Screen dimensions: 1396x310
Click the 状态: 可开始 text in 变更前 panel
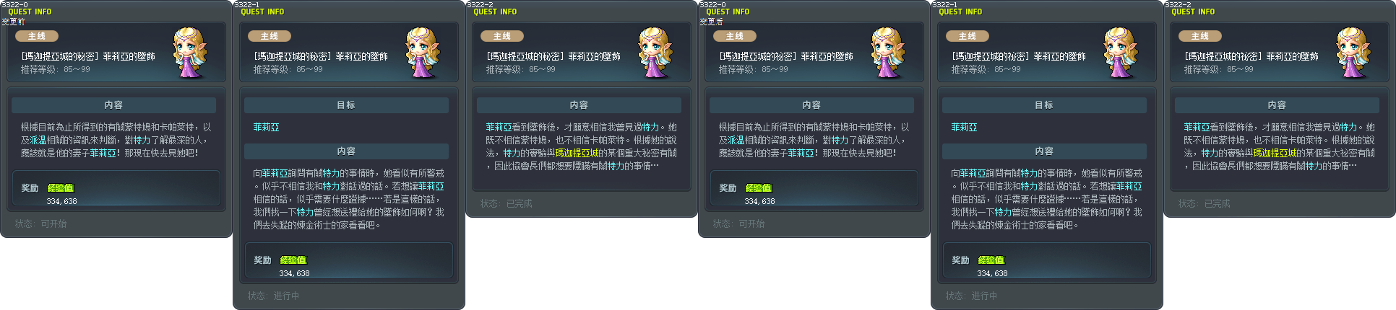[x=40, y=224]
